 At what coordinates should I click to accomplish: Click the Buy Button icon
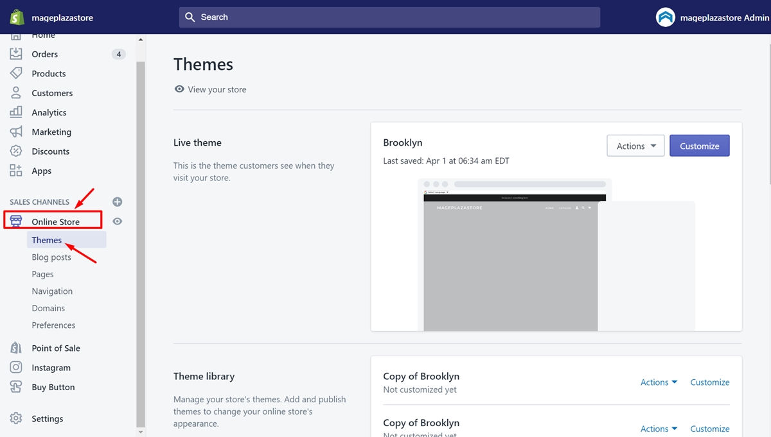16,387
